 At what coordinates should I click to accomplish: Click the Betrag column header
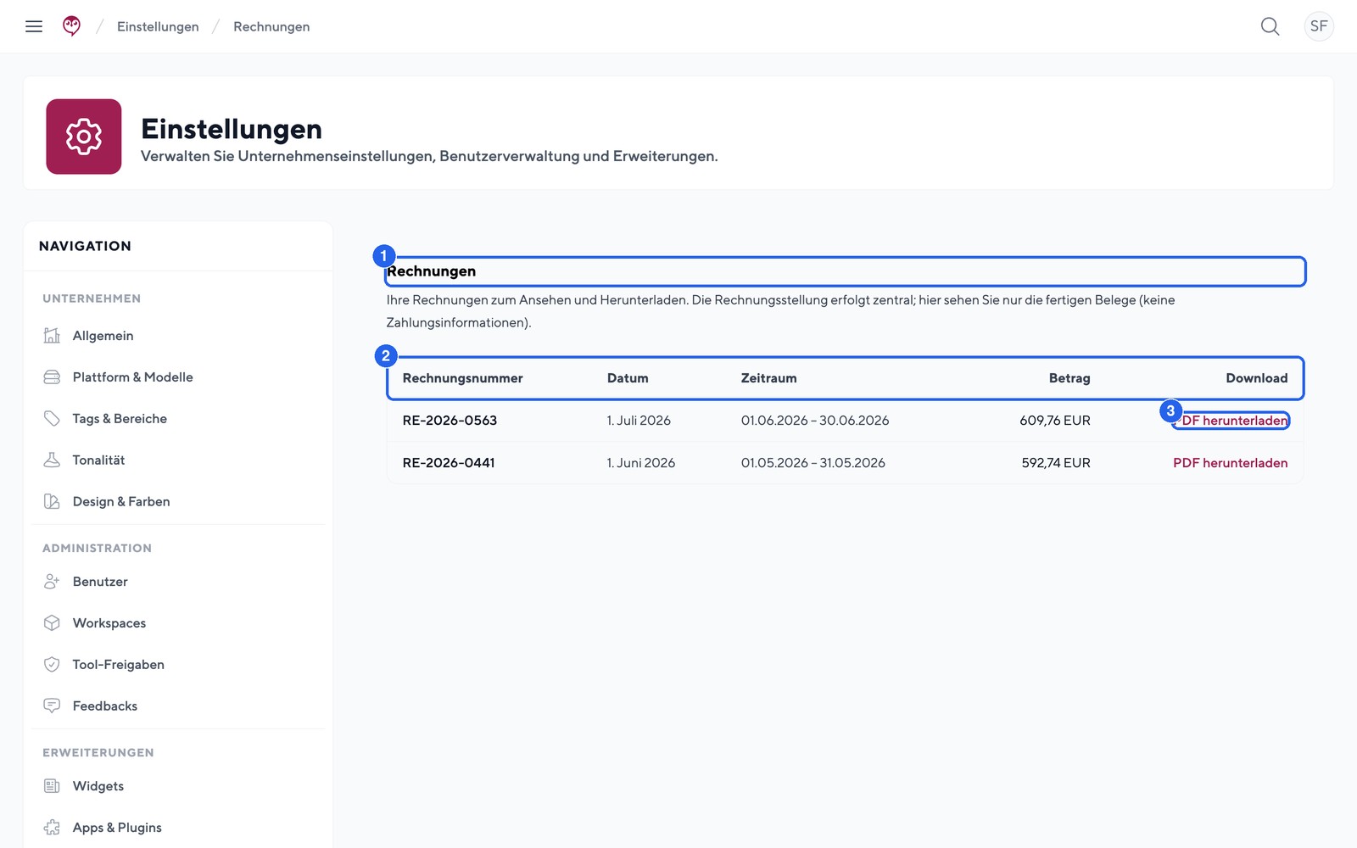click(1069, 378)
